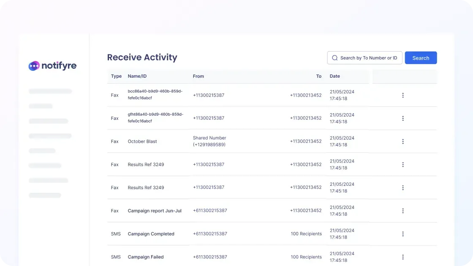Click 100 Recipients in Campaign Failed row
473x266 pixels.
coord(306,257)
